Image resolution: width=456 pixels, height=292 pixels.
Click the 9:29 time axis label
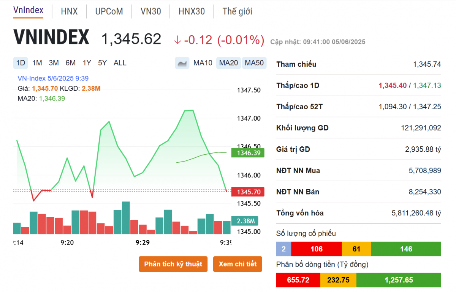tap(143, 242)
